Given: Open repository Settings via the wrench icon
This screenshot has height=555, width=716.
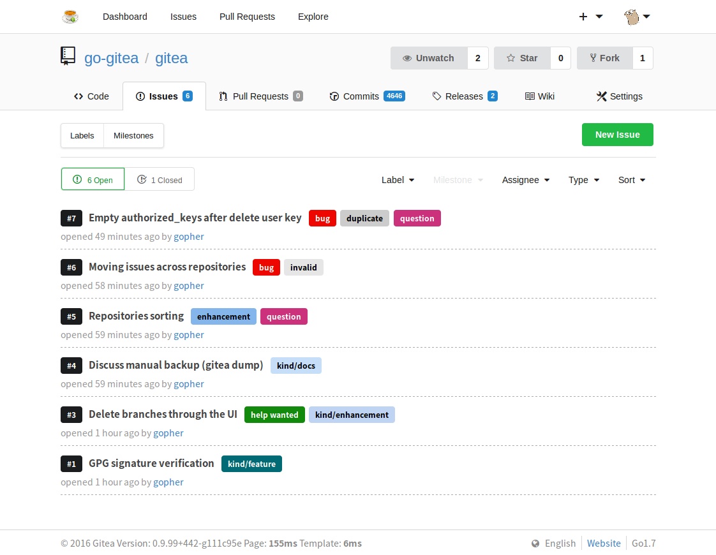Looking at the screenshot, I should (x=600, y=96).
